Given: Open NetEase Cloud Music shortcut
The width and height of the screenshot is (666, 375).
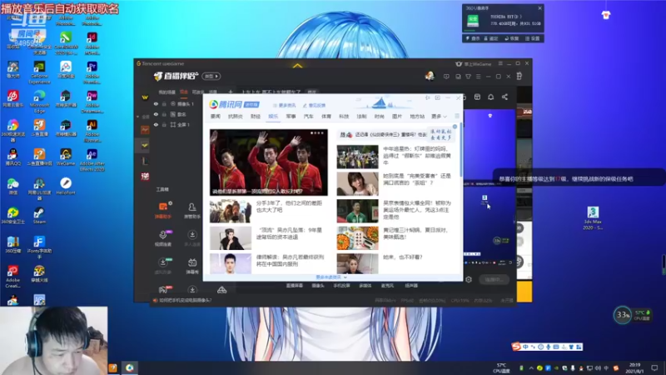Looking at the screenshot, I should tap(12, 98).
